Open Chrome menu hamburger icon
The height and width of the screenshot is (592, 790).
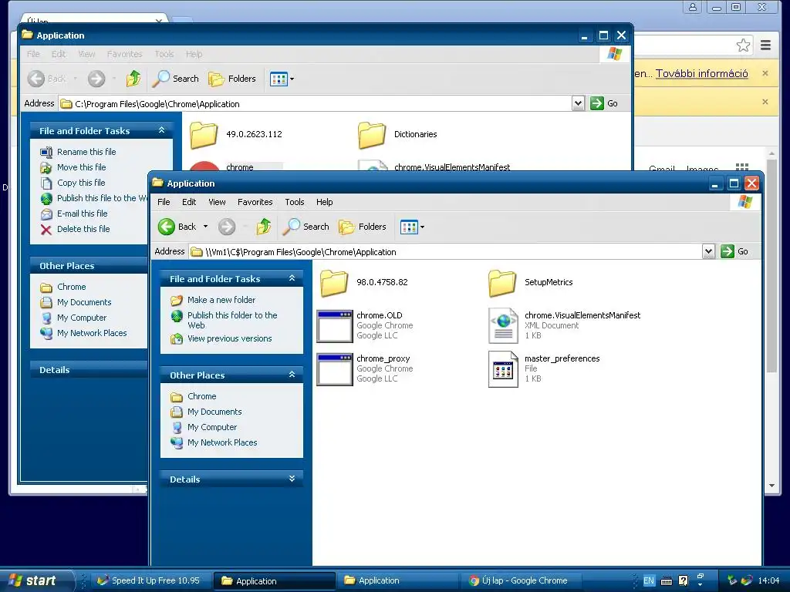766,45
